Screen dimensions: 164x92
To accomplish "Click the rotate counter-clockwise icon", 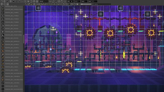I will coord(37,4).
